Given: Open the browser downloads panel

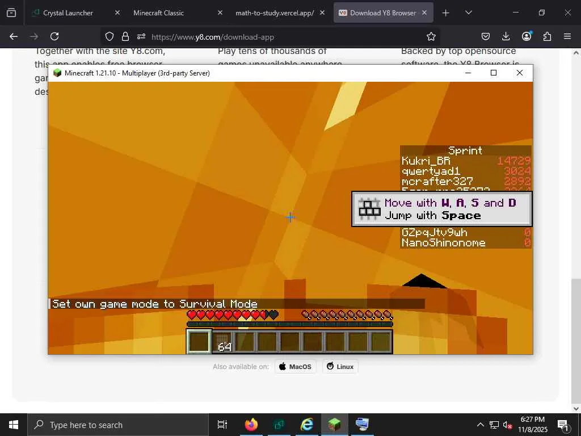Looking at the screenshot, I should pyautogui.click(x=506, y=36).
